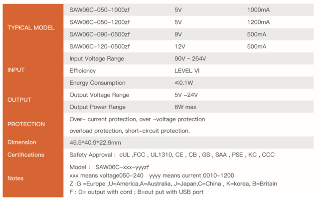This screenshot has height=200, width=319.
Task: Select the Energy Consumption label
Action: tap(97, 83)
